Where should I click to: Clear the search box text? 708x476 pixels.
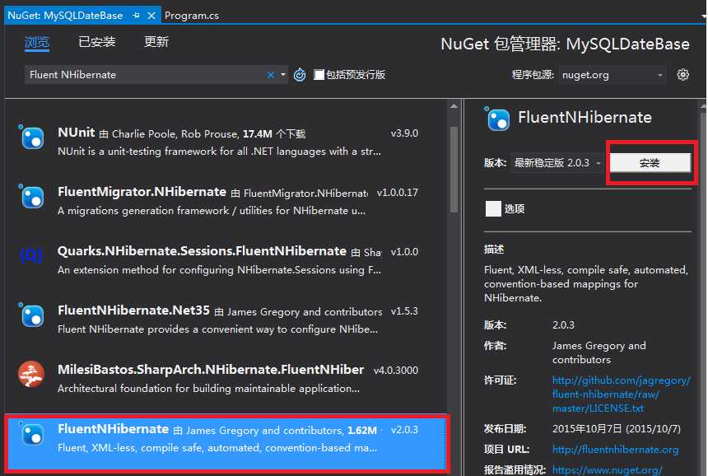[x=271, y=75]
